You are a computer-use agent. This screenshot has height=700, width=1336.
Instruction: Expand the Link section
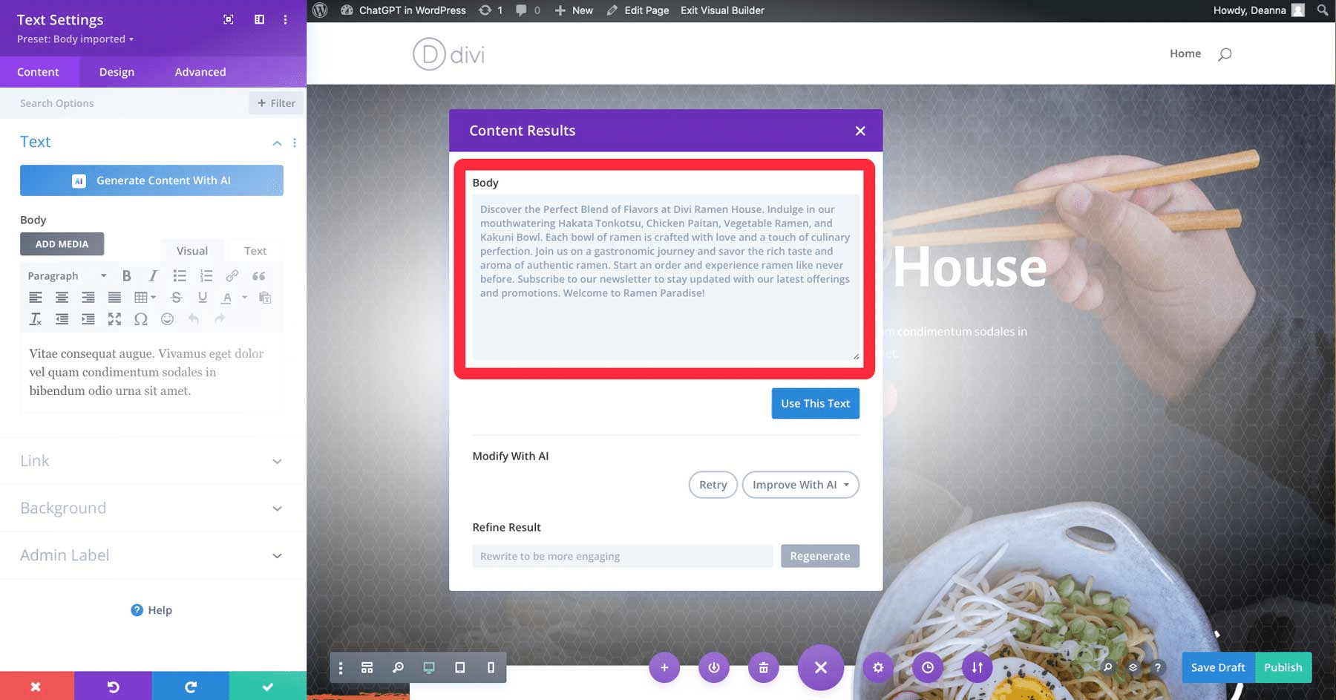pos(152,461)
